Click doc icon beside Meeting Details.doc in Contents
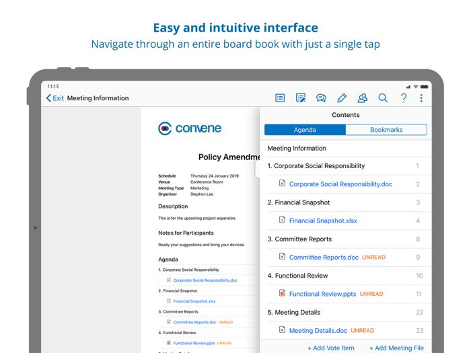The image size is (471, 353). [282, 329]
